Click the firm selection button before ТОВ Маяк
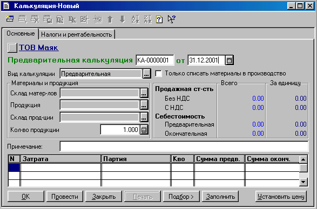This screenshot has height=209, width=317. click(x=12, y=48)
